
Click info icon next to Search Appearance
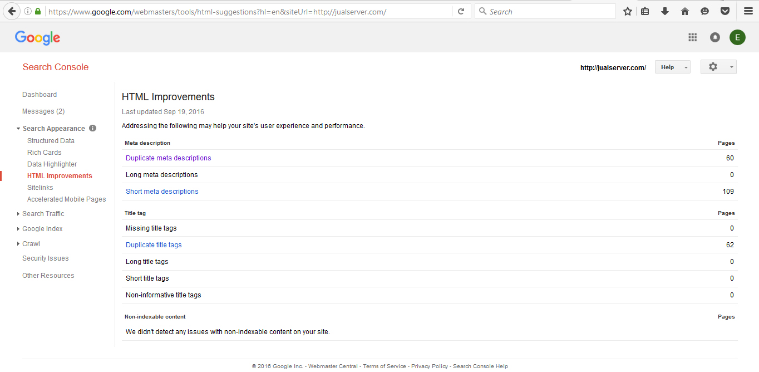93,128
